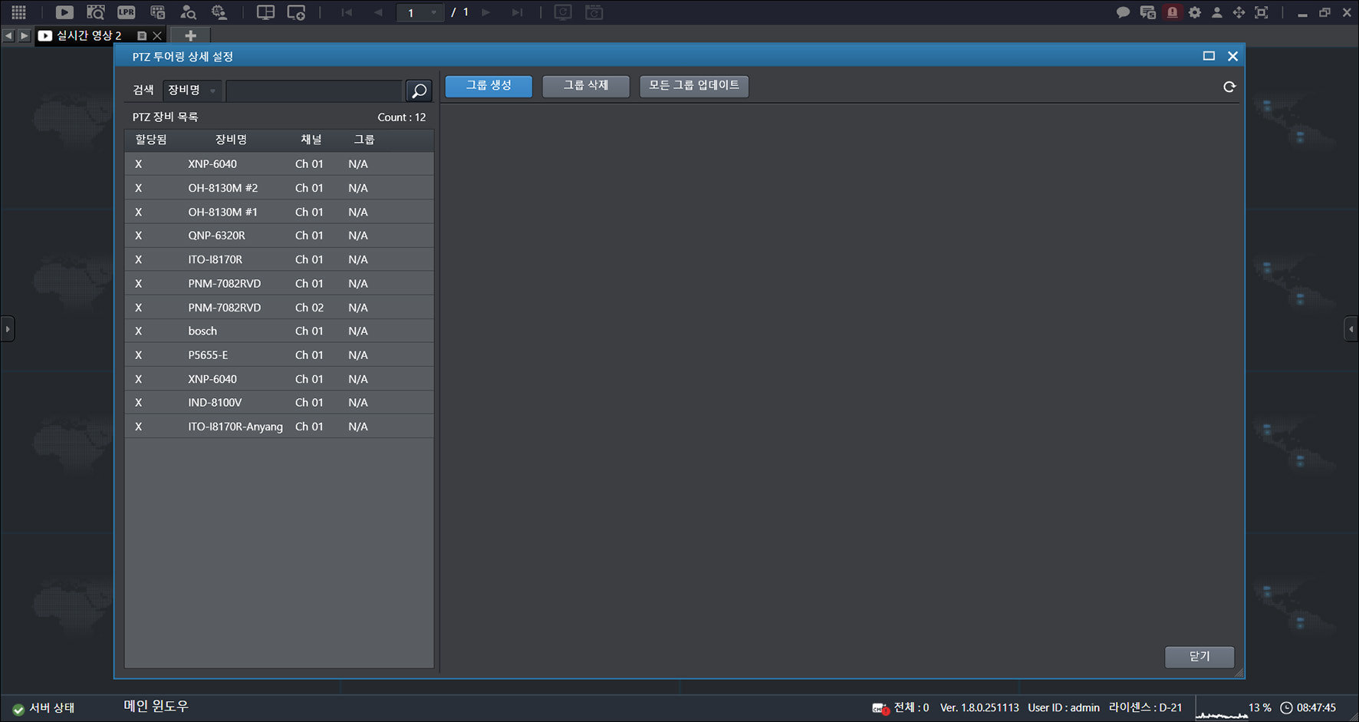Image resolution: width=1359 pixels, height=722 pixels.
Task: Click the refresh icon in the PTZ dialog
Action: click(x=1229, y=87)
